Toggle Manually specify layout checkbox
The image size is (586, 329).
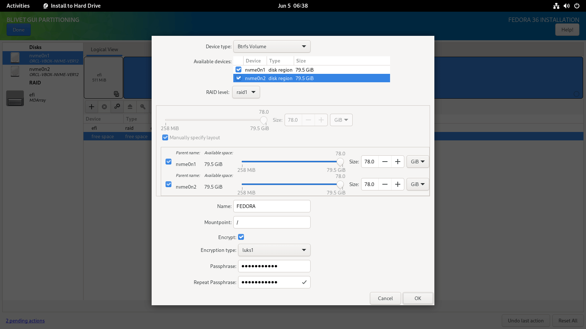[165, 137]
